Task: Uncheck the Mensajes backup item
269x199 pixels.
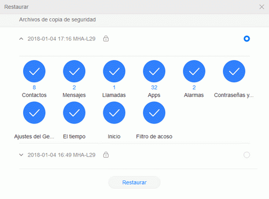Action: point(74,71)
